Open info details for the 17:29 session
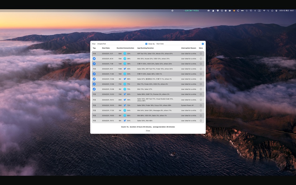The height and width of the screenshot is (185, 296). coord(201,111)
